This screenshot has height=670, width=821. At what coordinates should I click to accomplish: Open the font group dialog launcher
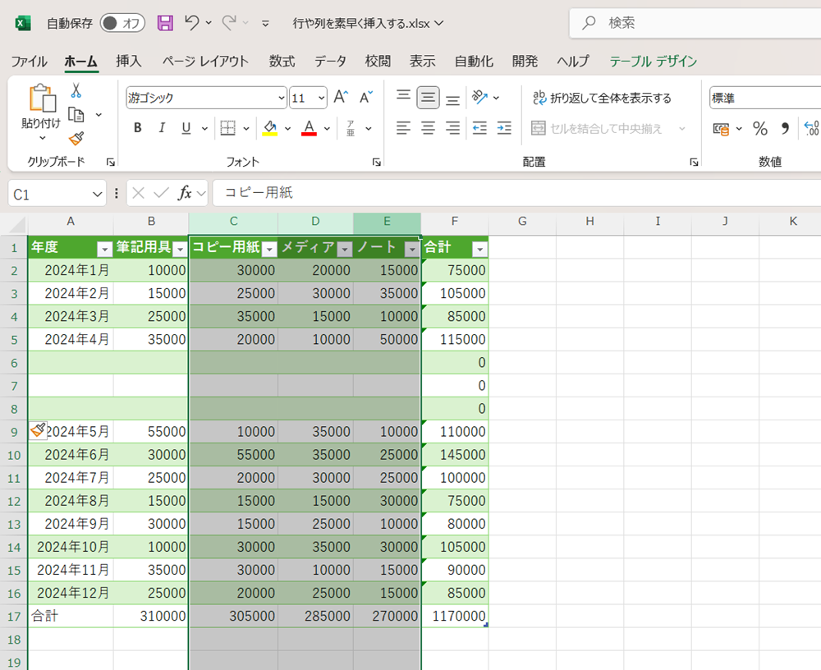pos(376,163)
